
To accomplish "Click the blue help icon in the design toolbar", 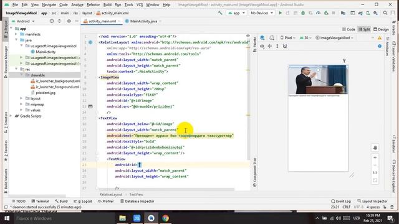I will click(x=380, y=46).
